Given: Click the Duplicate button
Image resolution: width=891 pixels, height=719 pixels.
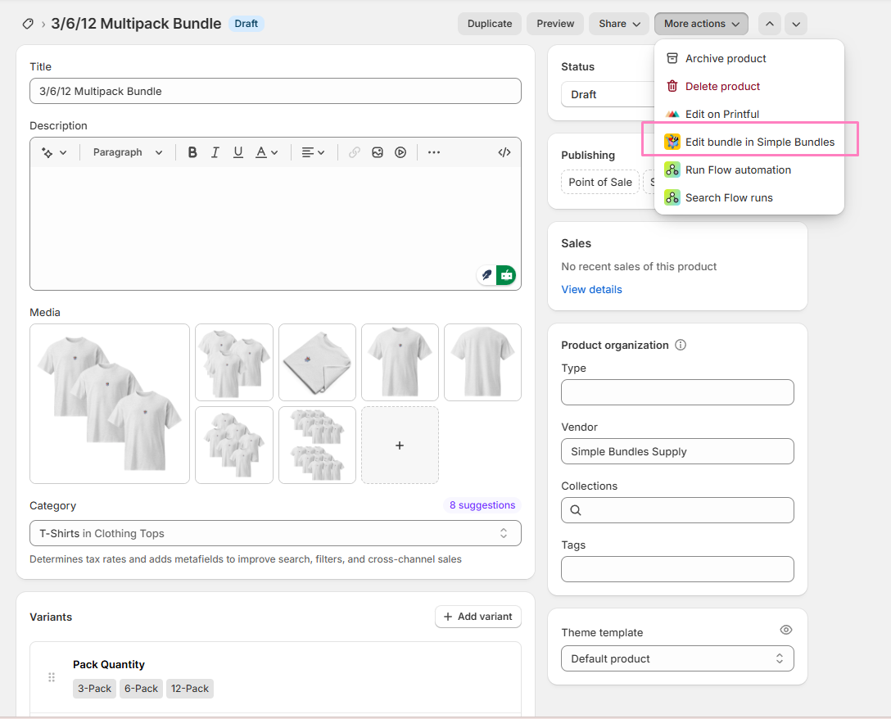Looking at the screenshot, I should (x=490, y=24).
